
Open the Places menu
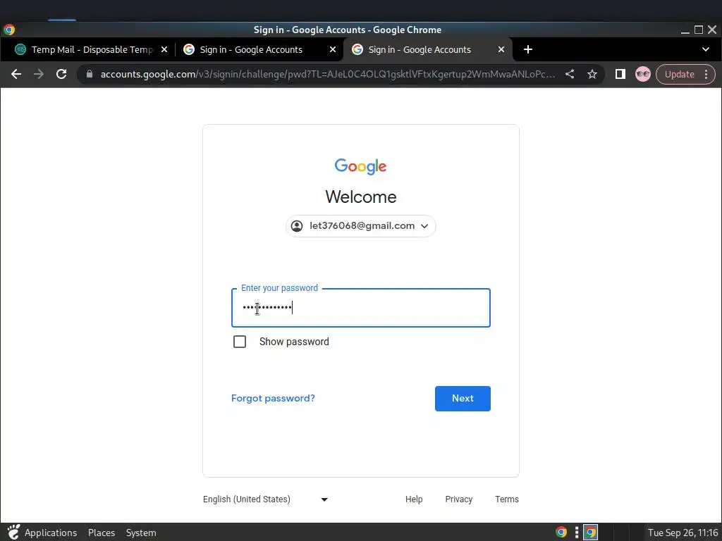pyautogui.click(x=102, y=533)
